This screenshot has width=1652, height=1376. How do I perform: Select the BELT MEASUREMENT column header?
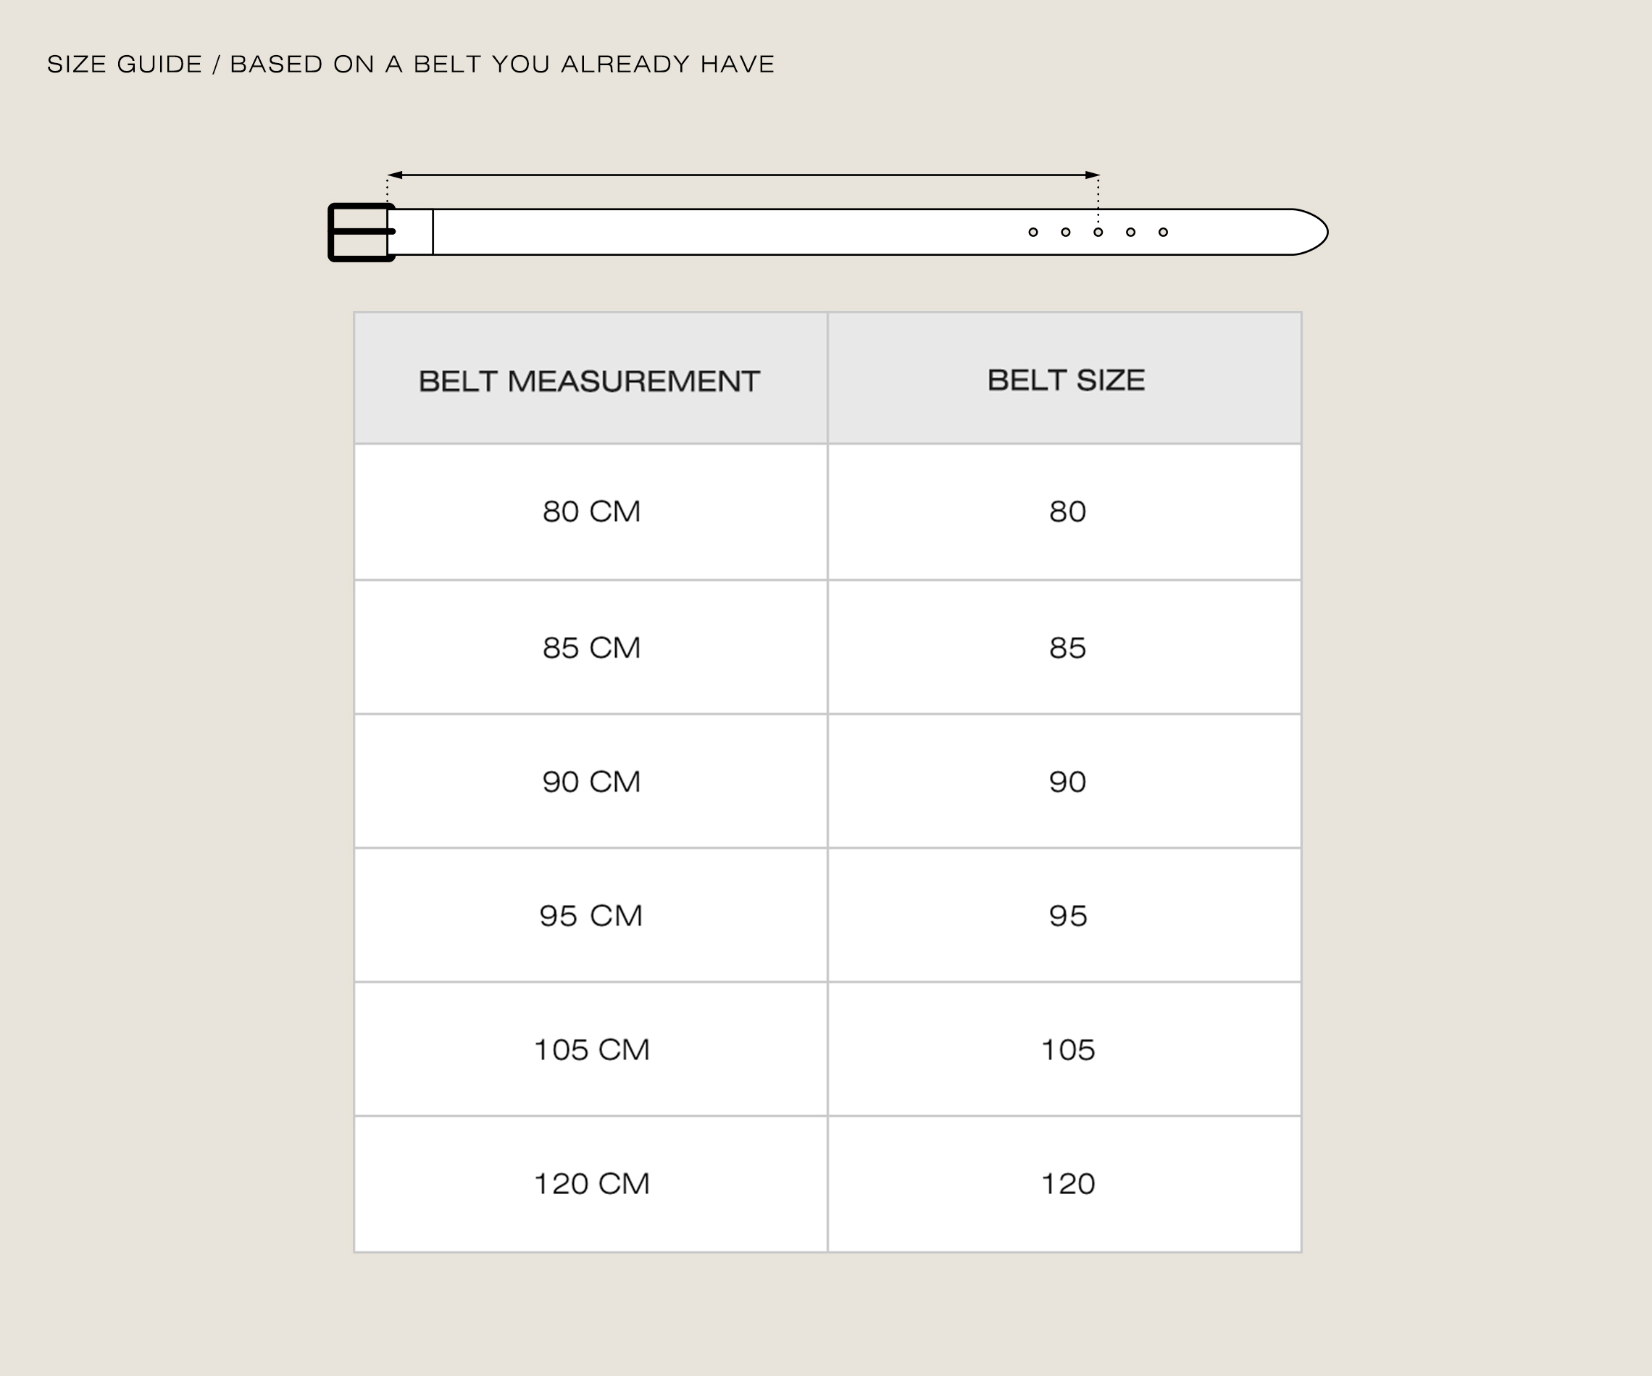590,378
